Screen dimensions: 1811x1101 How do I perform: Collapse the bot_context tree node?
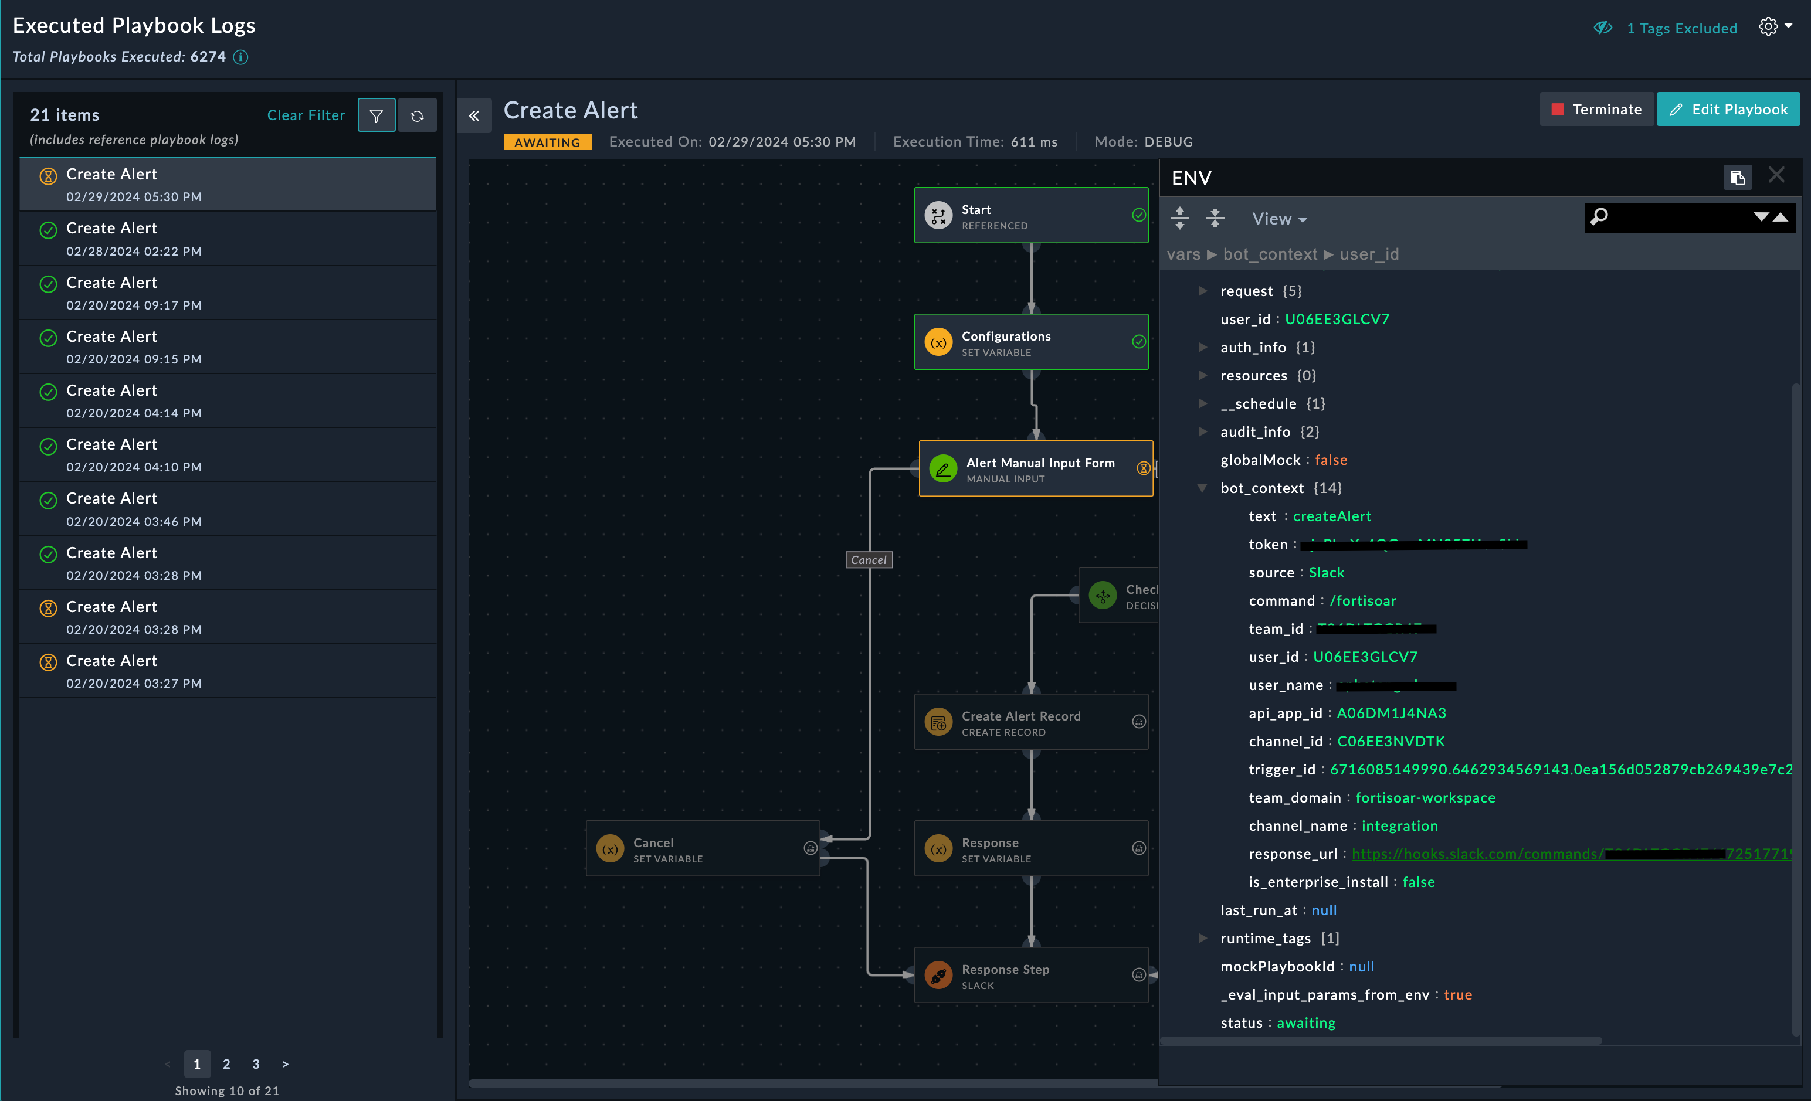[1202, 488]
